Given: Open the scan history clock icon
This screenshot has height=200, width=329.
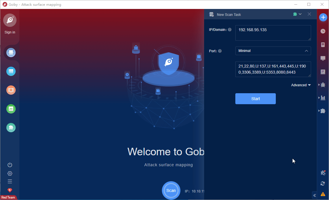Looking at the screenshot, I should click(323, 31).
